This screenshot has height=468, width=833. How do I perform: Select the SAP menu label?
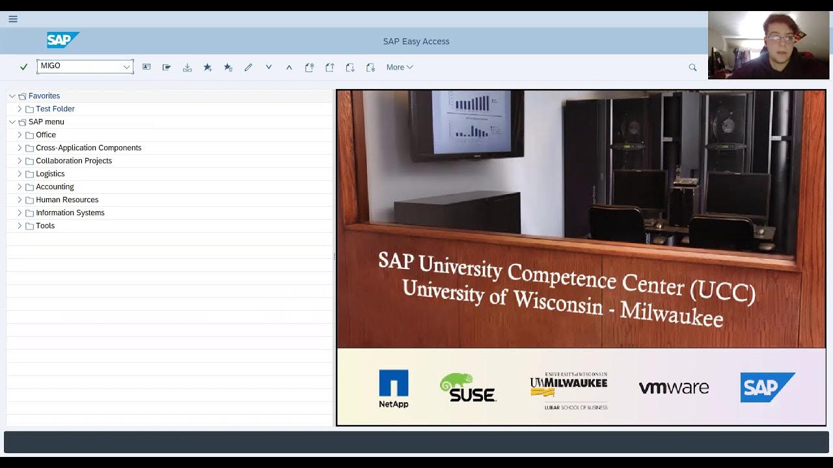click(46, 122)
